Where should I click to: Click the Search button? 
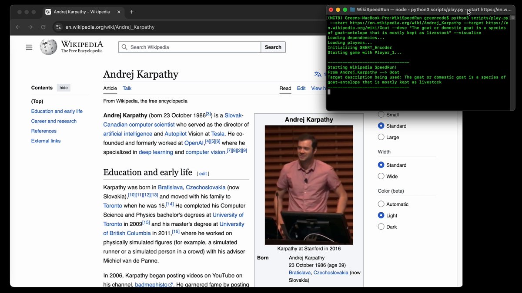[273, 47]
